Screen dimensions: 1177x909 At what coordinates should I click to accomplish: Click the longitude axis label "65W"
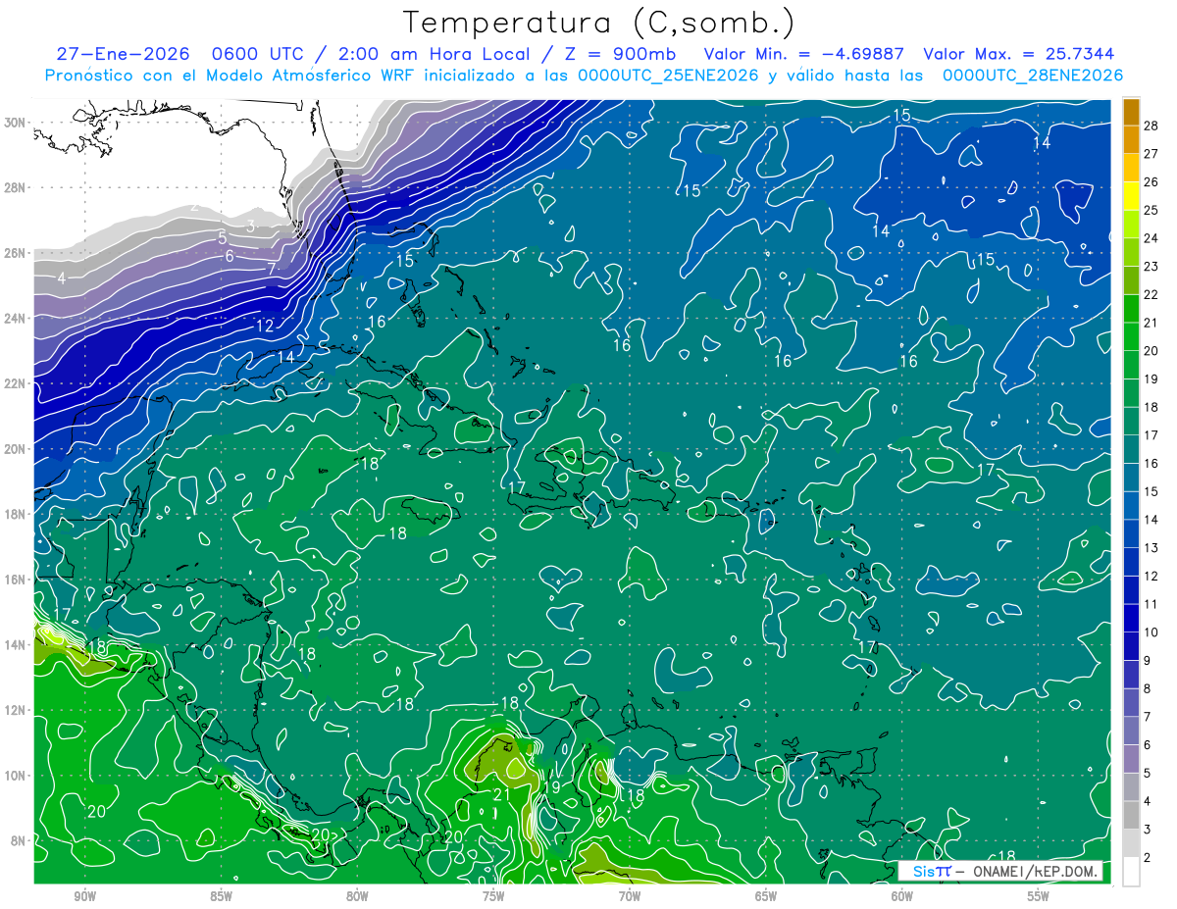click(x=766, y=896)
